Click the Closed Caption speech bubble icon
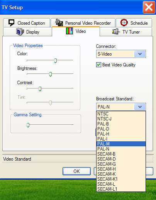Image resolution: width=156 pixels, height=200 pixels. coord(11,23)
